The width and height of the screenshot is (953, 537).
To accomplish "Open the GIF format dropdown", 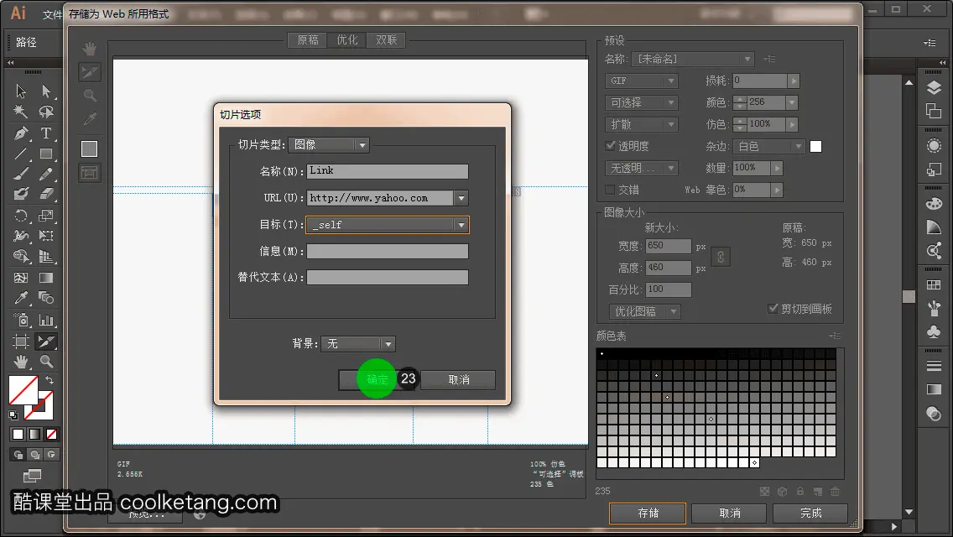I will [x=641, y=81].
